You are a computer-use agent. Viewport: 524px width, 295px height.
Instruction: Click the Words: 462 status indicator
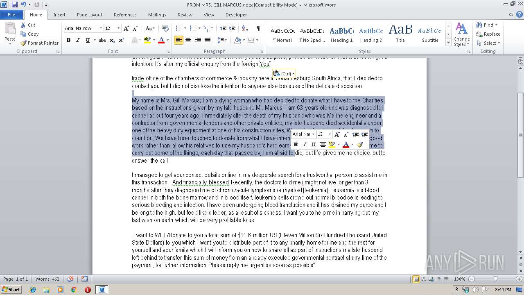coord(47,279)
